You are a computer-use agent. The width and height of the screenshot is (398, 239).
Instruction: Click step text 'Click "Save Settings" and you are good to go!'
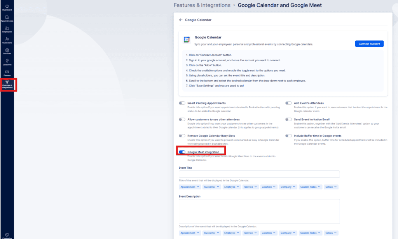[x=216, y=86]
